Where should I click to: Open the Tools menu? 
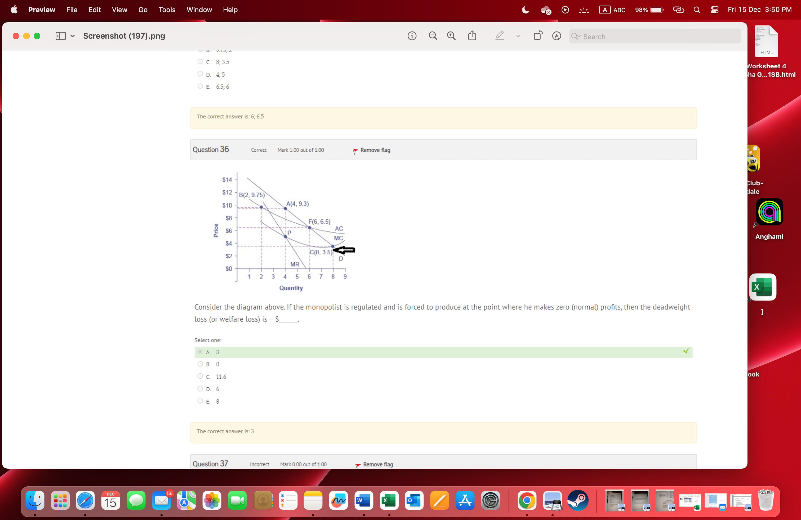pos(167,10)
